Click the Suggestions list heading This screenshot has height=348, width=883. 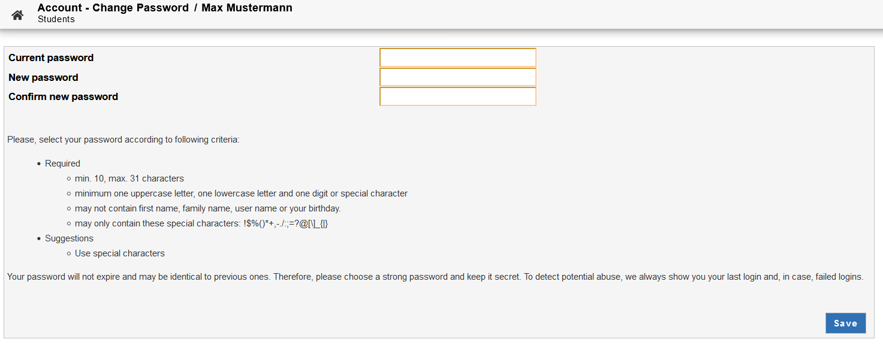click(69, 238)
